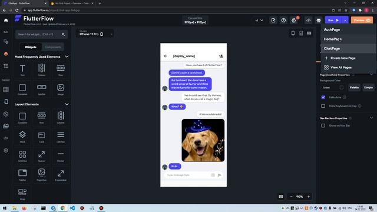Open the v1 version dropdown
The width and height of the screenshot is (377, 212).
pos(259,21)
